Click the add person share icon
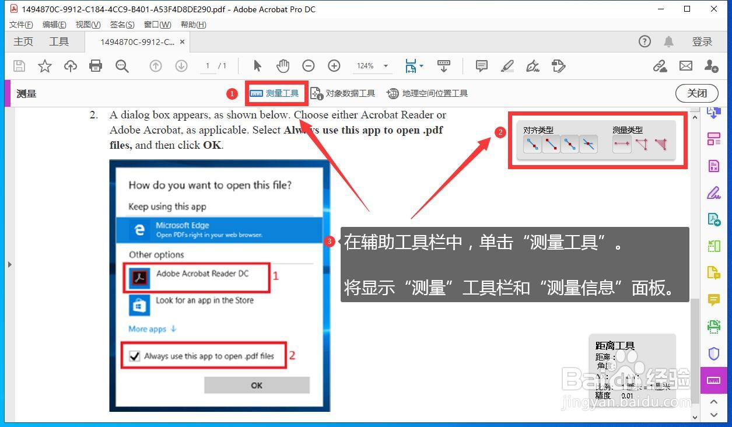732x427 pixels. pos(711,66)
